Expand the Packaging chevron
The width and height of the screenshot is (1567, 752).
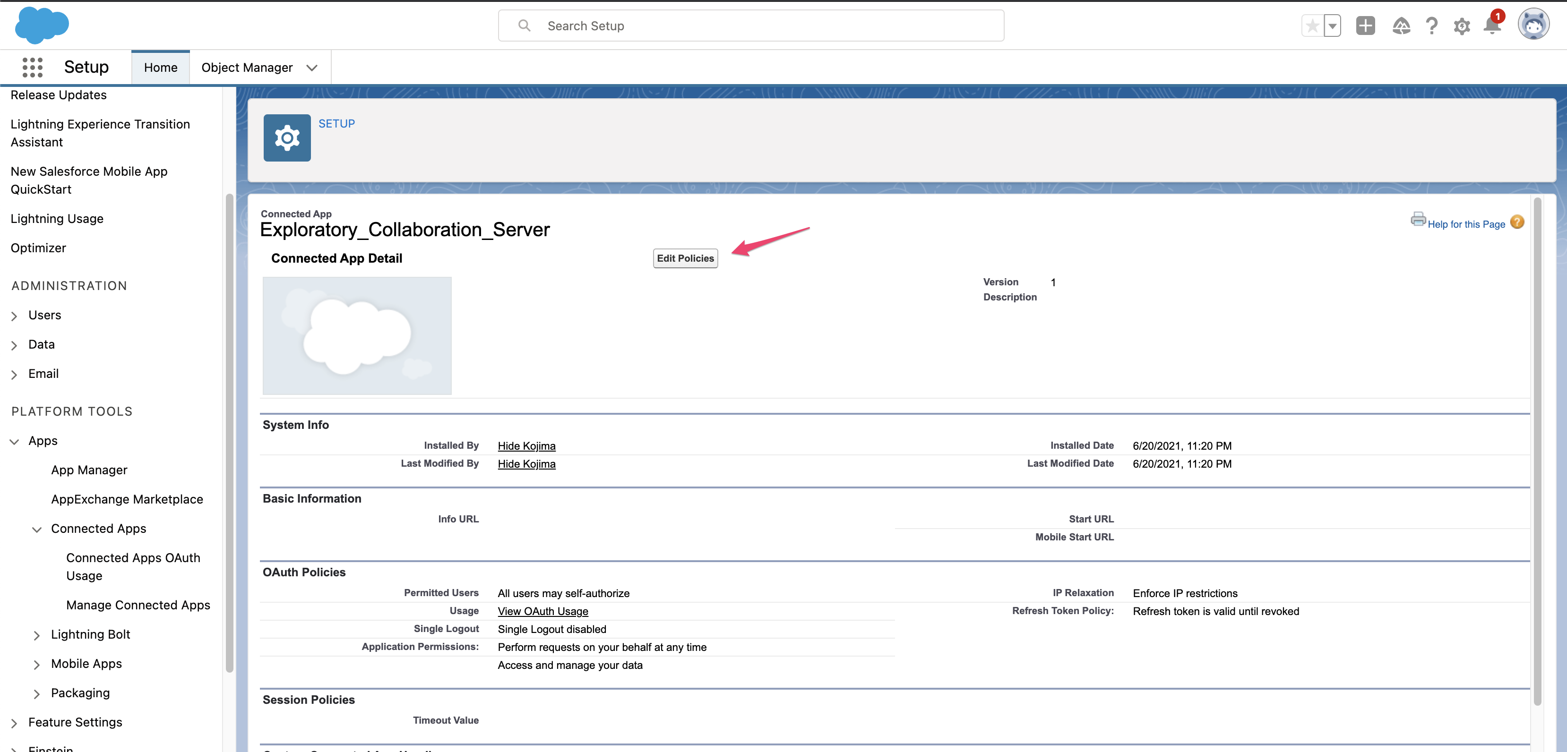pyautogui.click(x=36, y=693)
